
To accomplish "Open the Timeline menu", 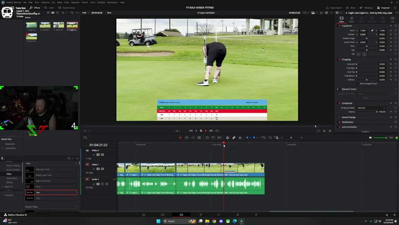I will pyautogui.click(x=45, y=2).
